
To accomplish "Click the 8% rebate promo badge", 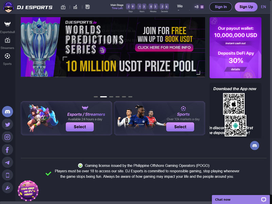I will pos(28,191).
